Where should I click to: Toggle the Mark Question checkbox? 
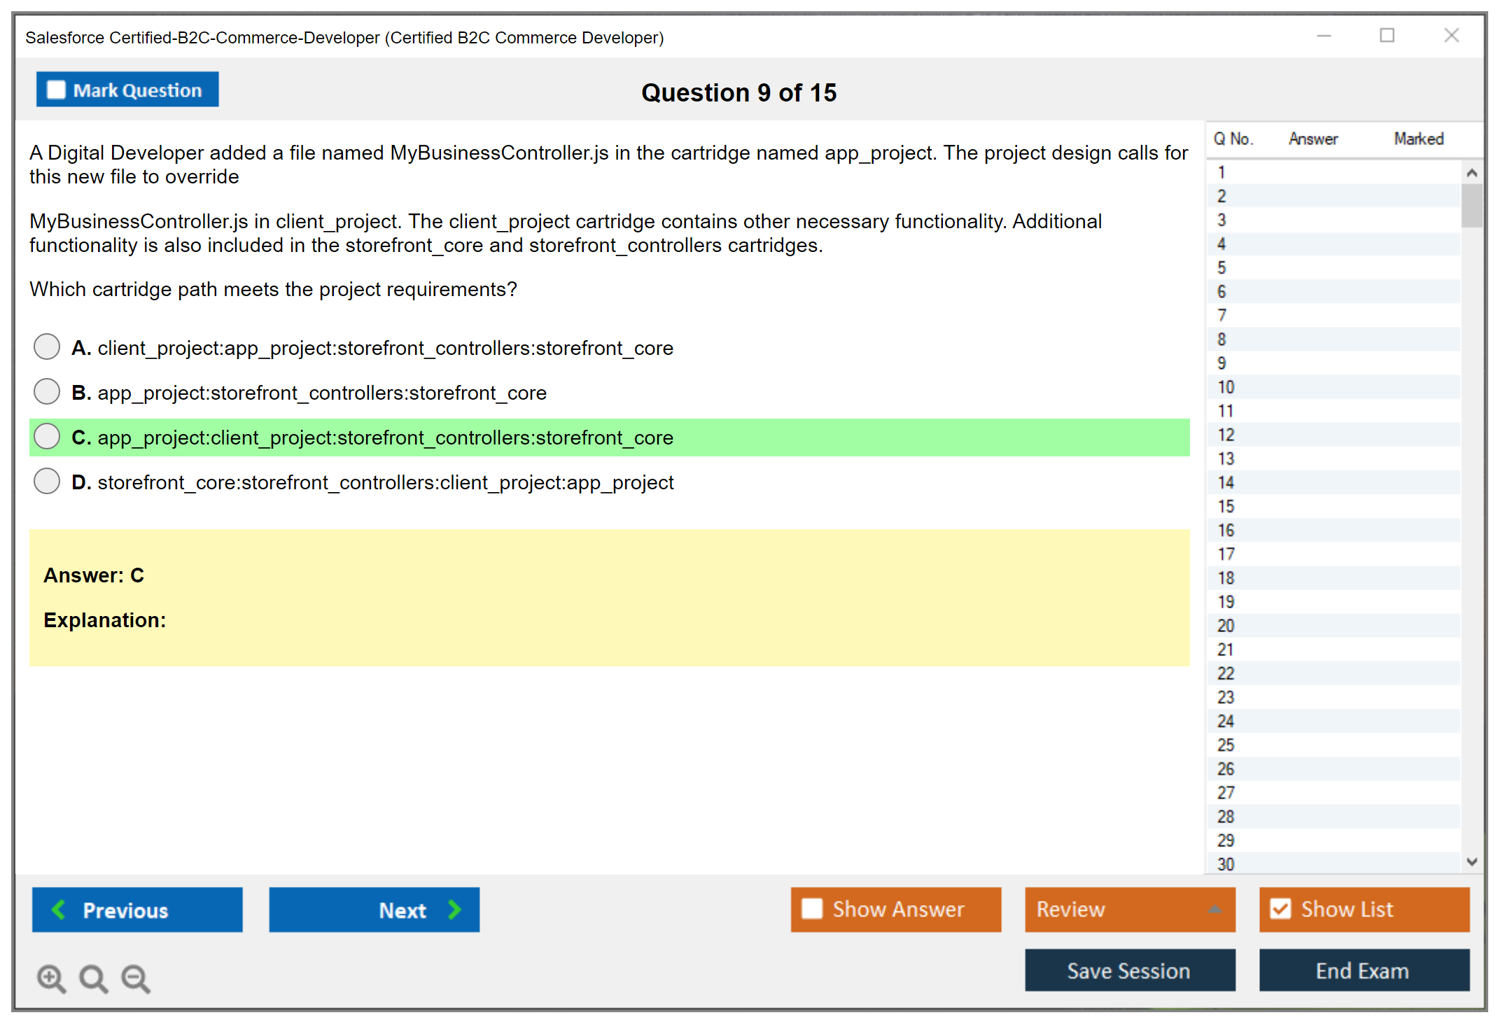56,90
